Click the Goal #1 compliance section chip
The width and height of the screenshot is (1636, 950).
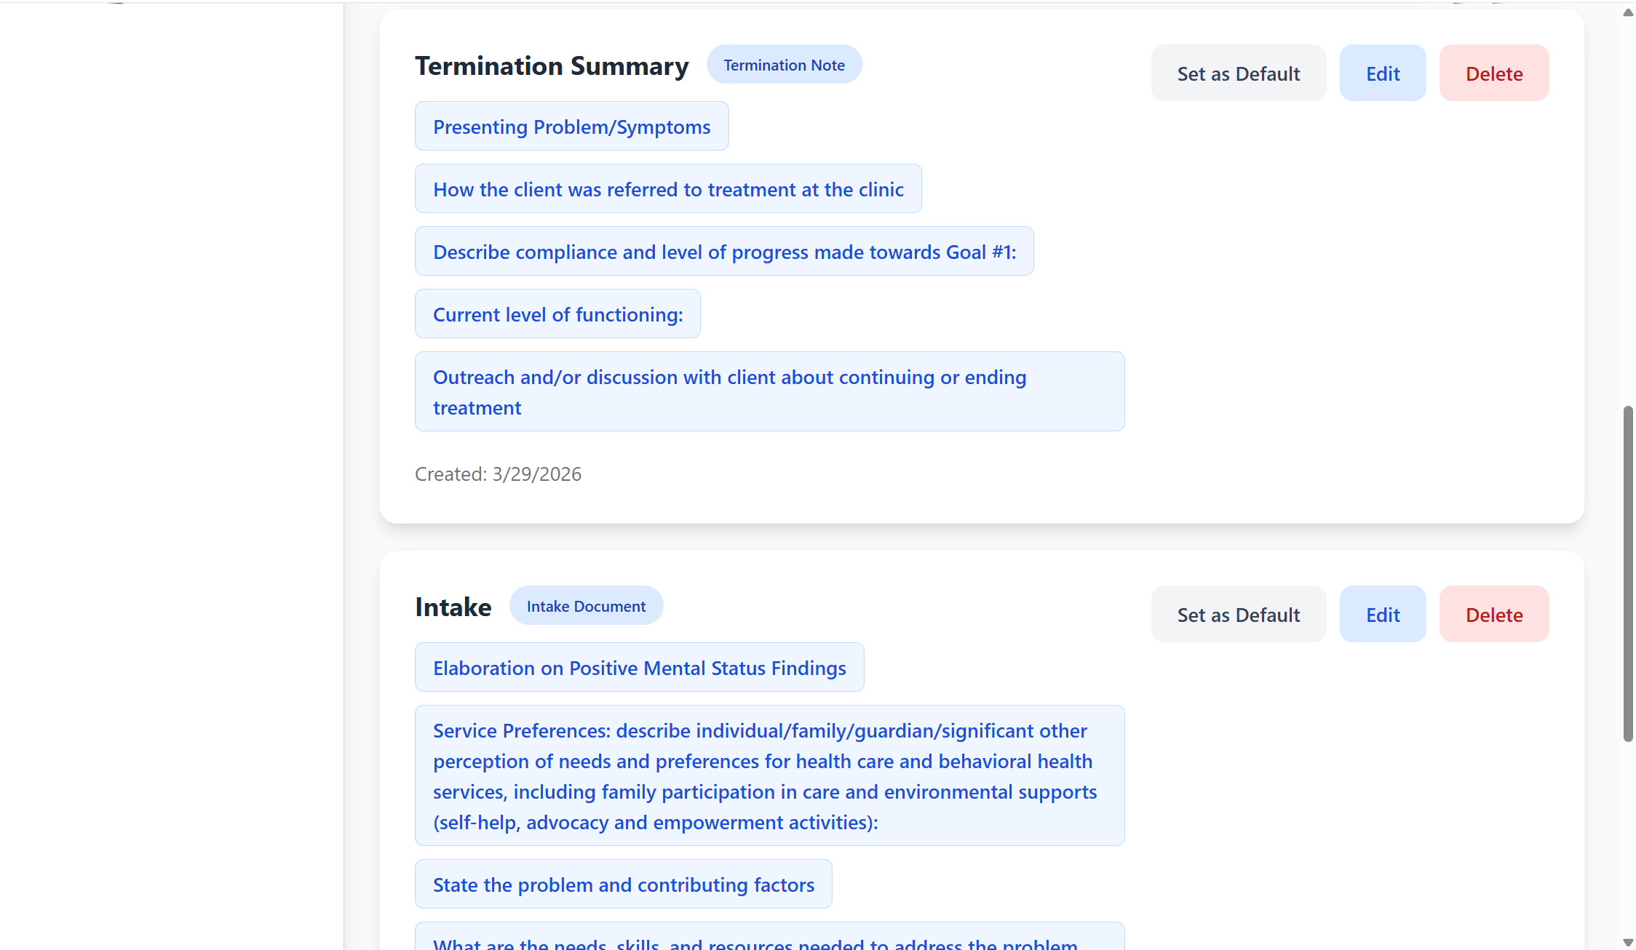(724, 251)
